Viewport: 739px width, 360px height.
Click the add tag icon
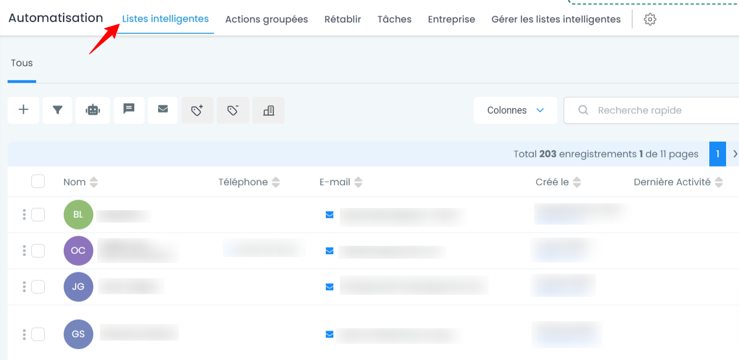click(x=197, y=110)
